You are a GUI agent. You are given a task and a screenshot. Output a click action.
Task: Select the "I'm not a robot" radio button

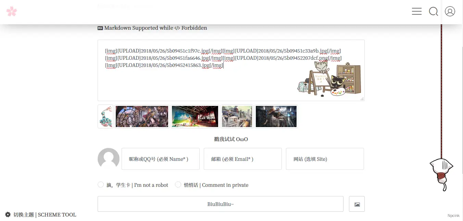tap(101, 185)
